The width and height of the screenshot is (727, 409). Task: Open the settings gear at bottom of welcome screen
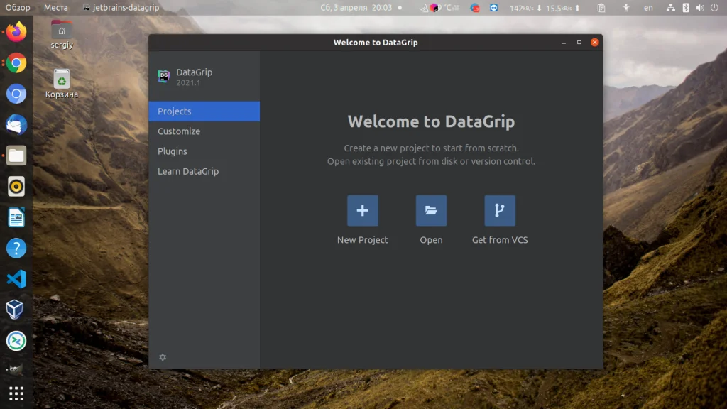coord(162,357)
